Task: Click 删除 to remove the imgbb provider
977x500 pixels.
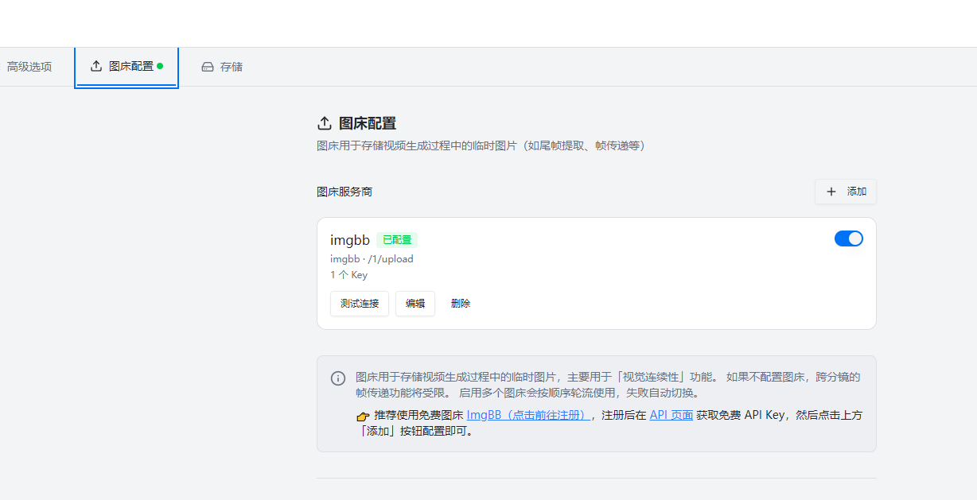Action: click(460, 303)
